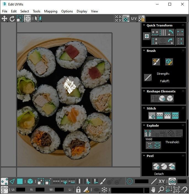Click the Quick Peel icon
This screenshot has width=189, height=194.
tap(156, 166)
